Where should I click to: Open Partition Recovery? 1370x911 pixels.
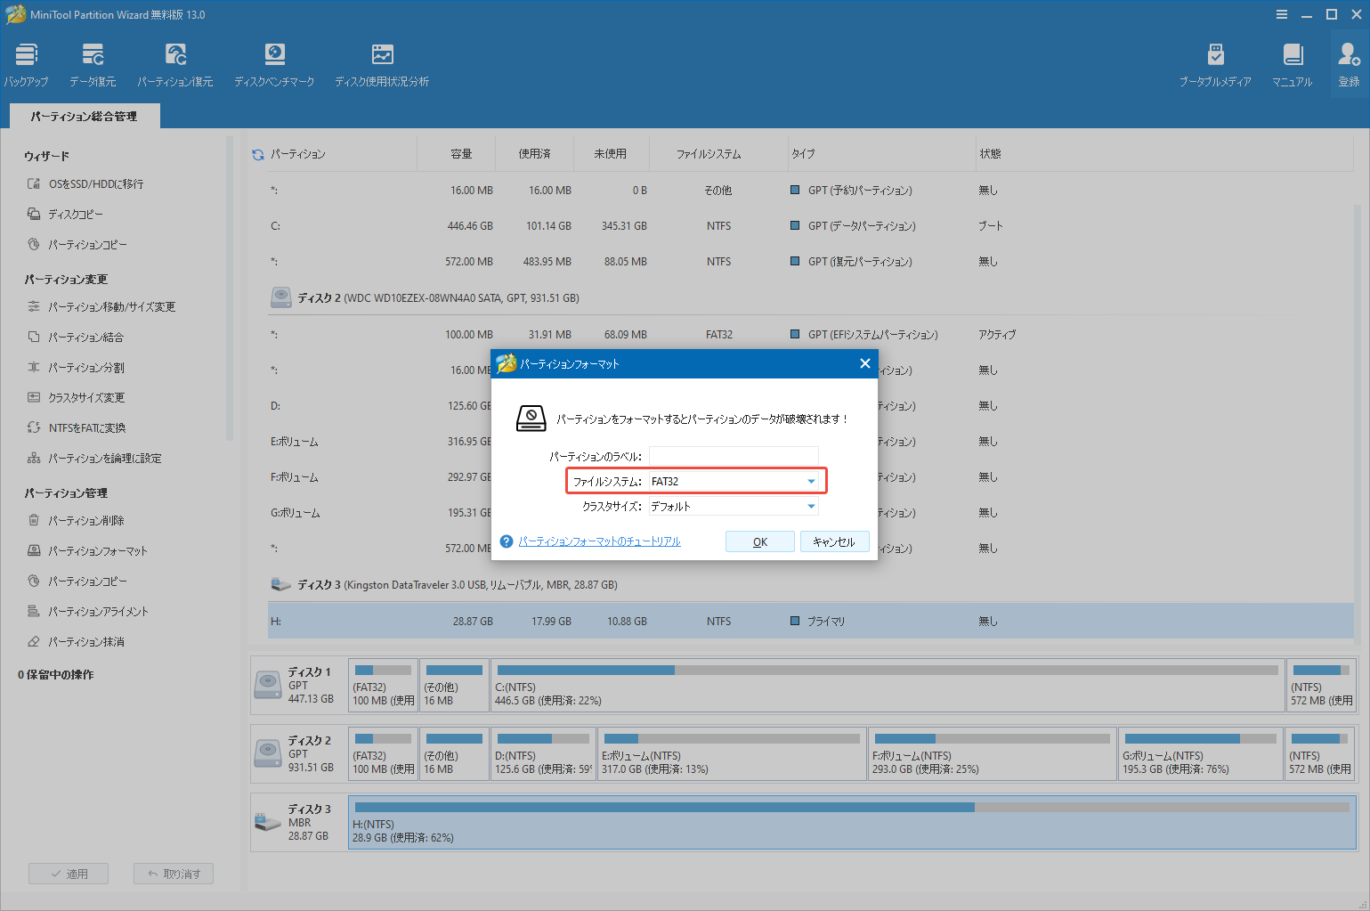point(175,62)
